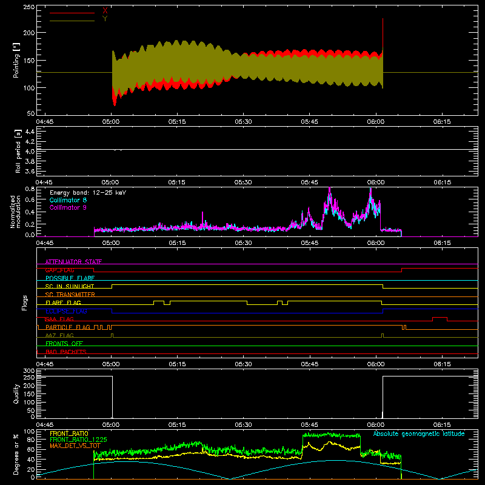
Task: Click the GAP_FLAG label
Action: coord(59,270)
